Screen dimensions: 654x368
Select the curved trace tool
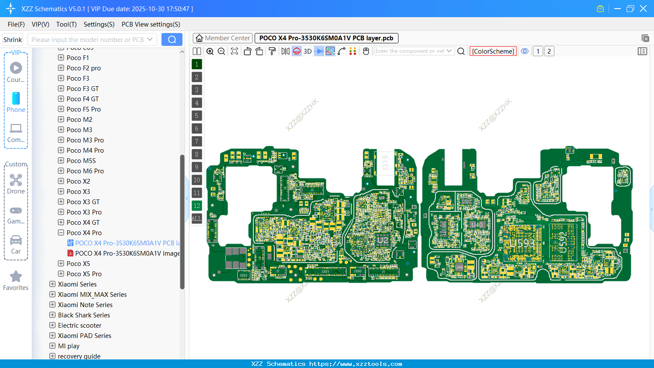(x=342, y=51)
